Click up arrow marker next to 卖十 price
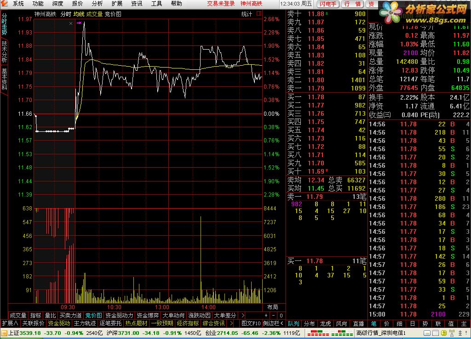471x339 pixels. [x=327, y=13]
